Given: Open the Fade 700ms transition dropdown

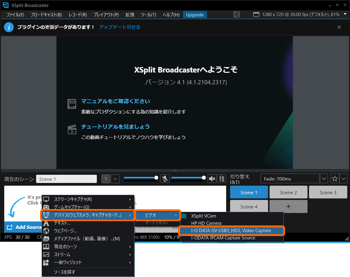Looking at the screenshot, I should (x=324, y=179).
